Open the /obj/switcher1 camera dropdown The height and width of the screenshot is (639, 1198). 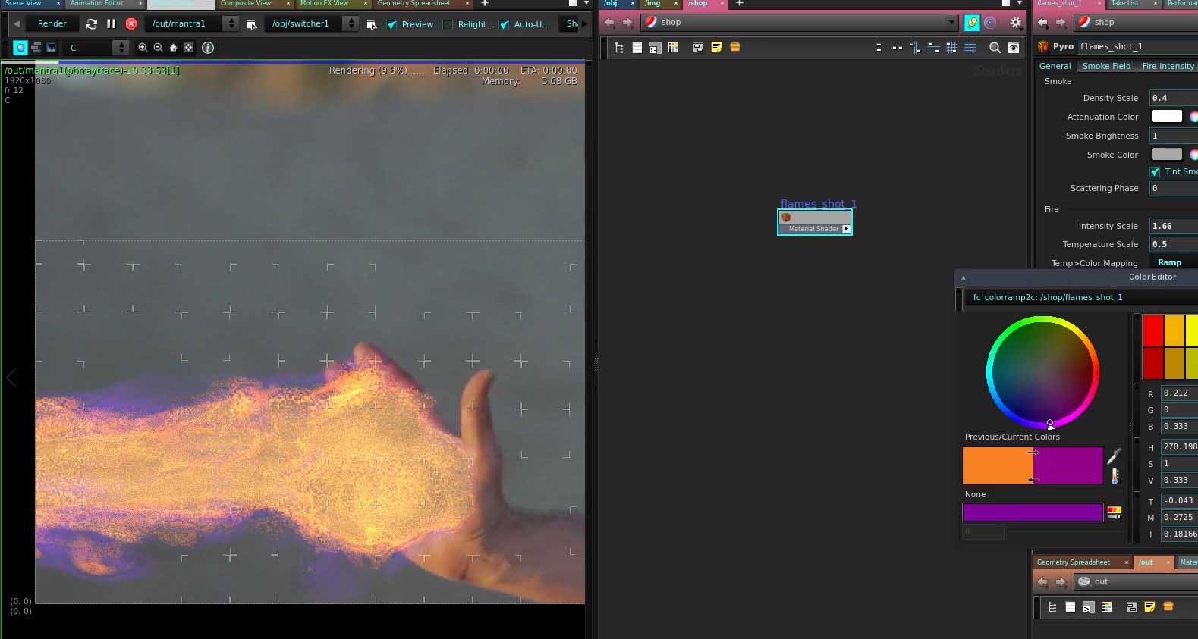(351, 24)
